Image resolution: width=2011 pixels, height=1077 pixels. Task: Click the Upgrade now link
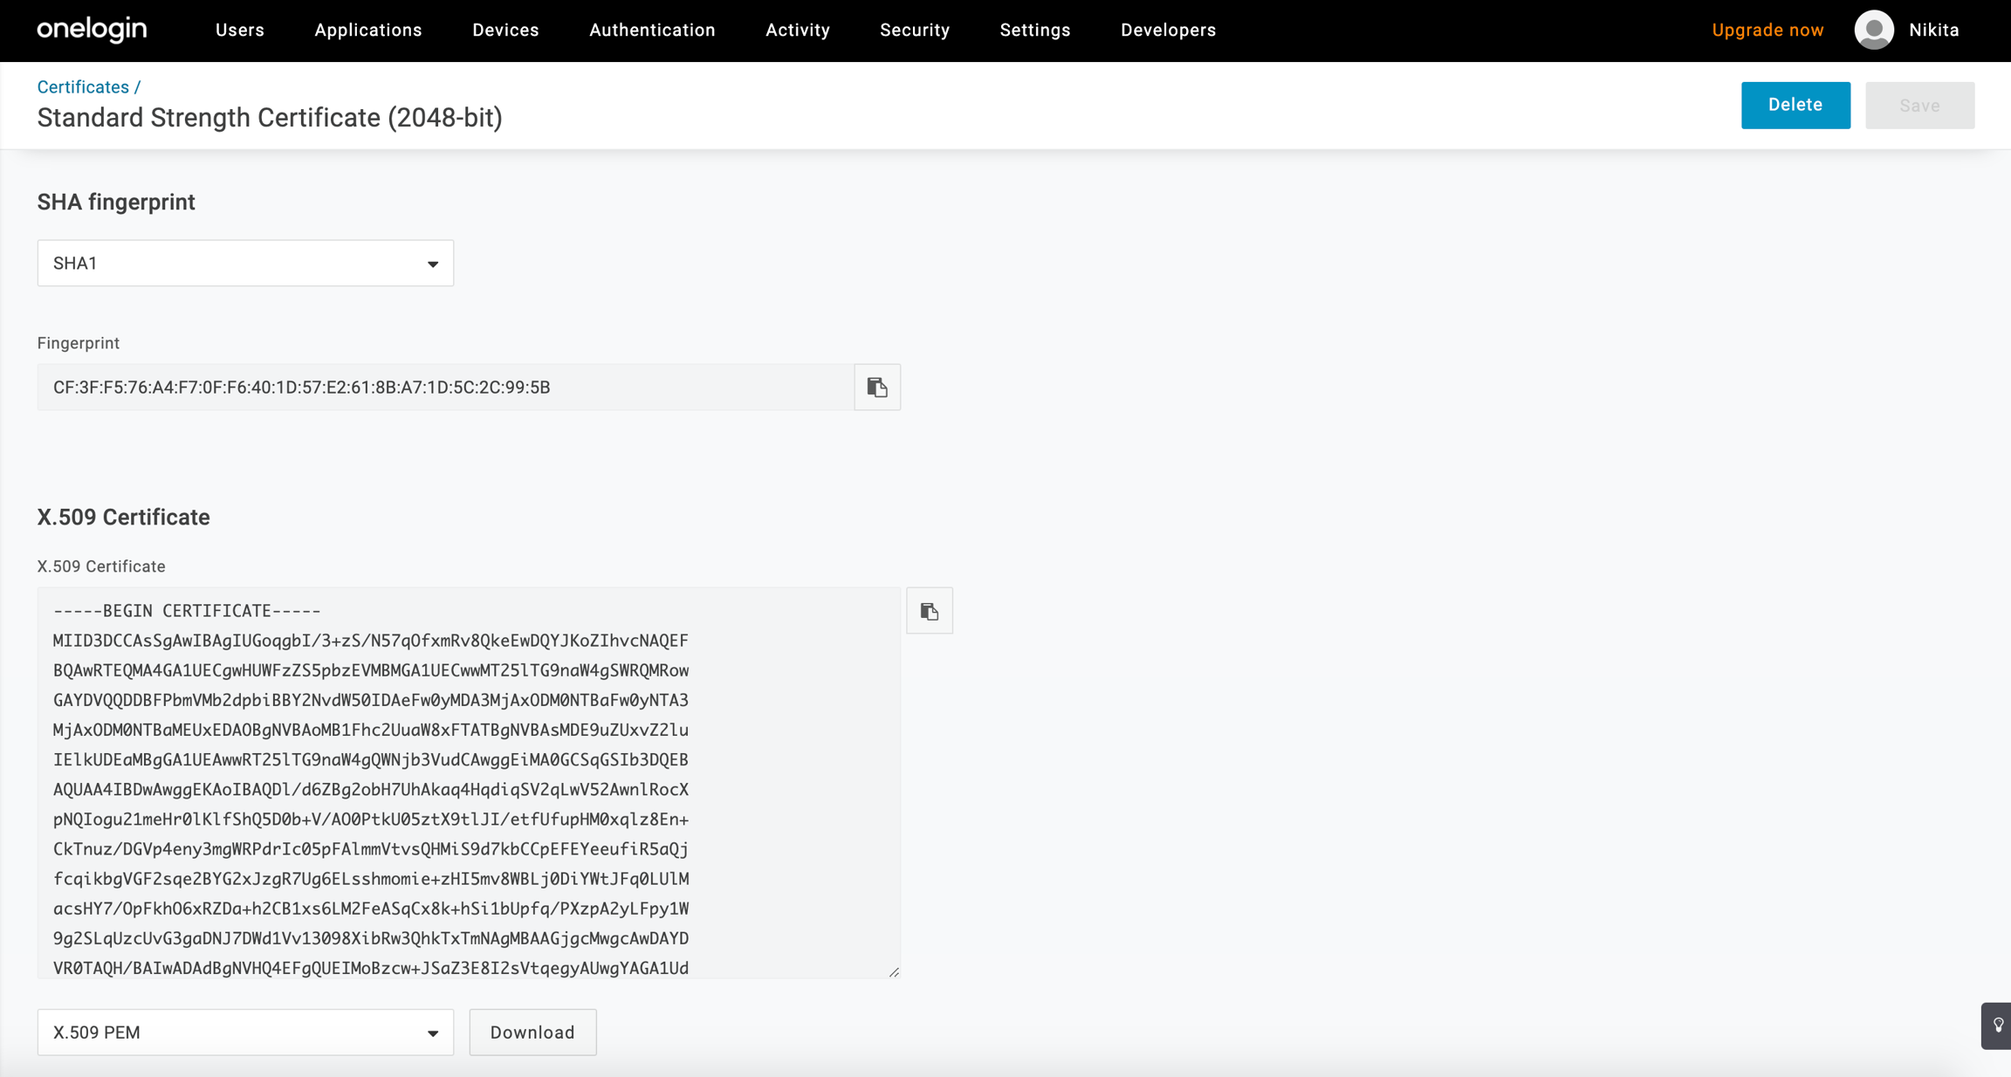(x=1767, y=31)
